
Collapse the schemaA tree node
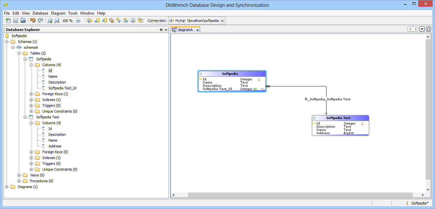pos(13,47)
